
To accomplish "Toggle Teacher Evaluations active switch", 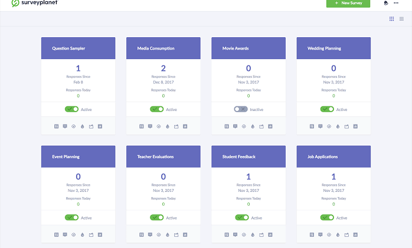I will (157, 217).
